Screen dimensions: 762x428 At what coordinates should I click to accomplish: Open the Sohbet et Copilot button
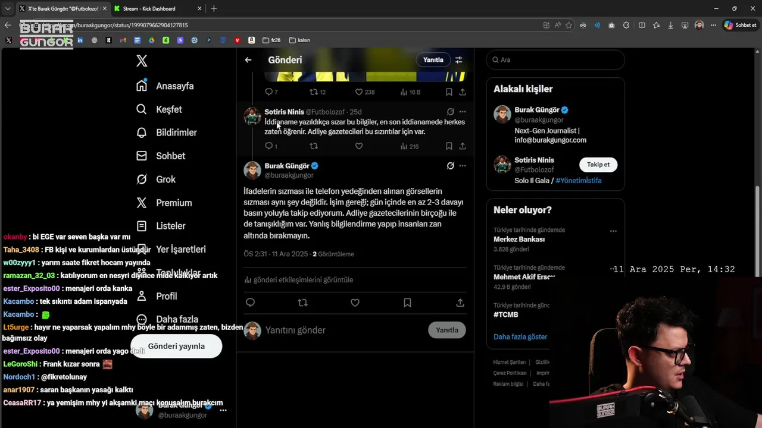[x=740, y=25]
